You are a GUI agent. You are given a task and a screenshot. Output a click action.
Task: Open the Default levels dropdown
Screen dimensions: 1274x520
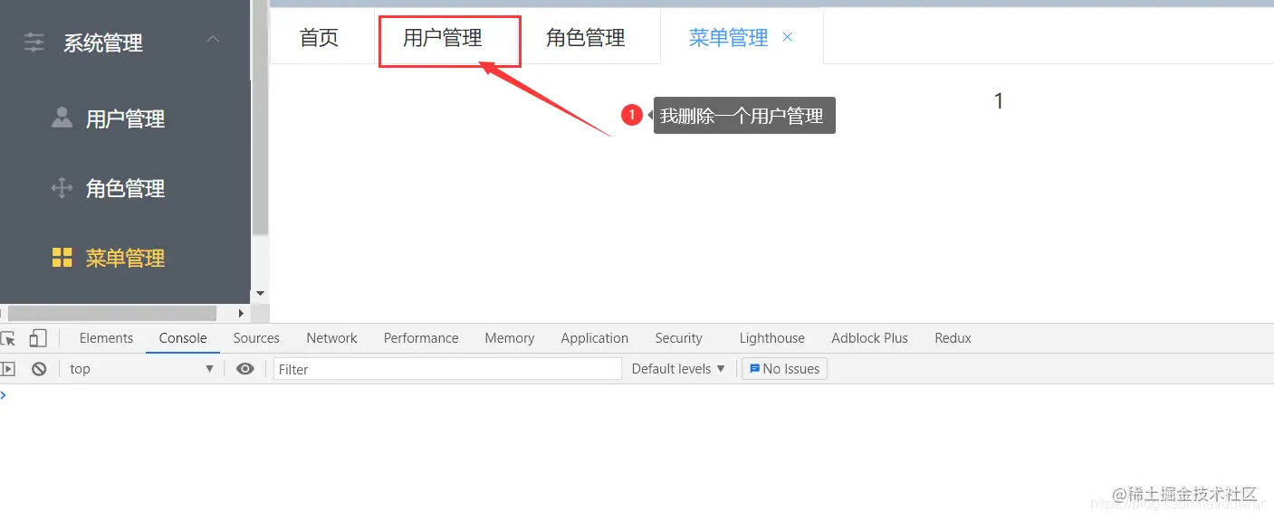pos(678,369)
